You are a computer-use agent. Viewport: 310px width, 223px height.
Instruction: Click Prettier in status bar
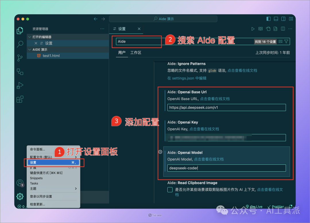pyautogui.click(x=276, y=207)
